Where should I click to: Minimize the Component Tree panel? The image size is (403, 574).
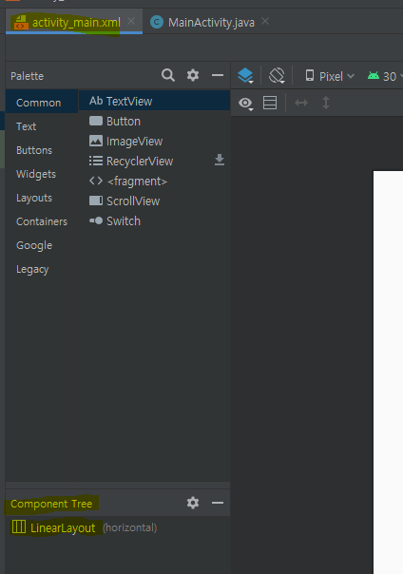pos(218,503)
